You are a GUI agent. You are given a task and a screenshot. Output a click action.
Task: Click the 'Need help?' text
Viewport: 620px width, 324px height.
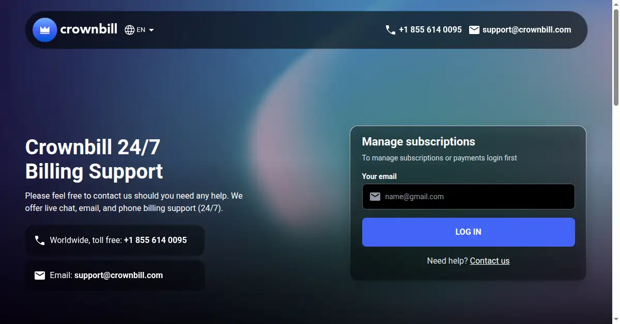pyautogui.click(x=447, y=261)
